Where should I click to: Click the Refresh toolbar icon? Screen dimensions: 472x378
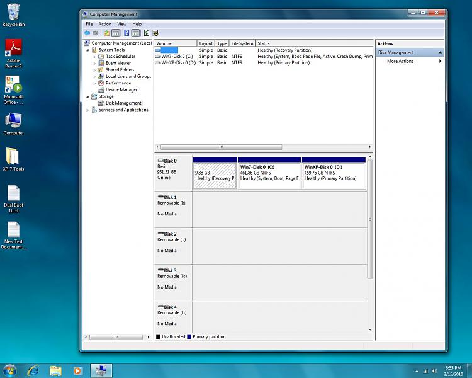[x=147, y=33]
